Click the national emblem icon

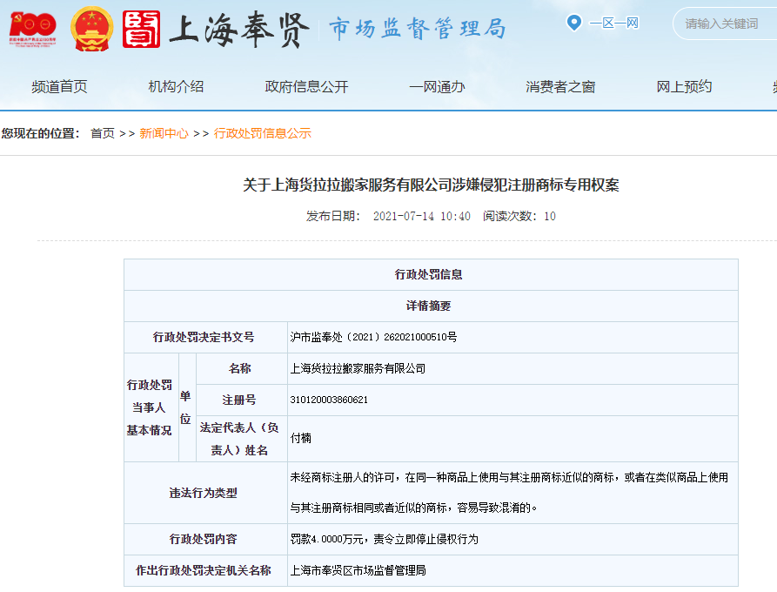pos(91,29)
